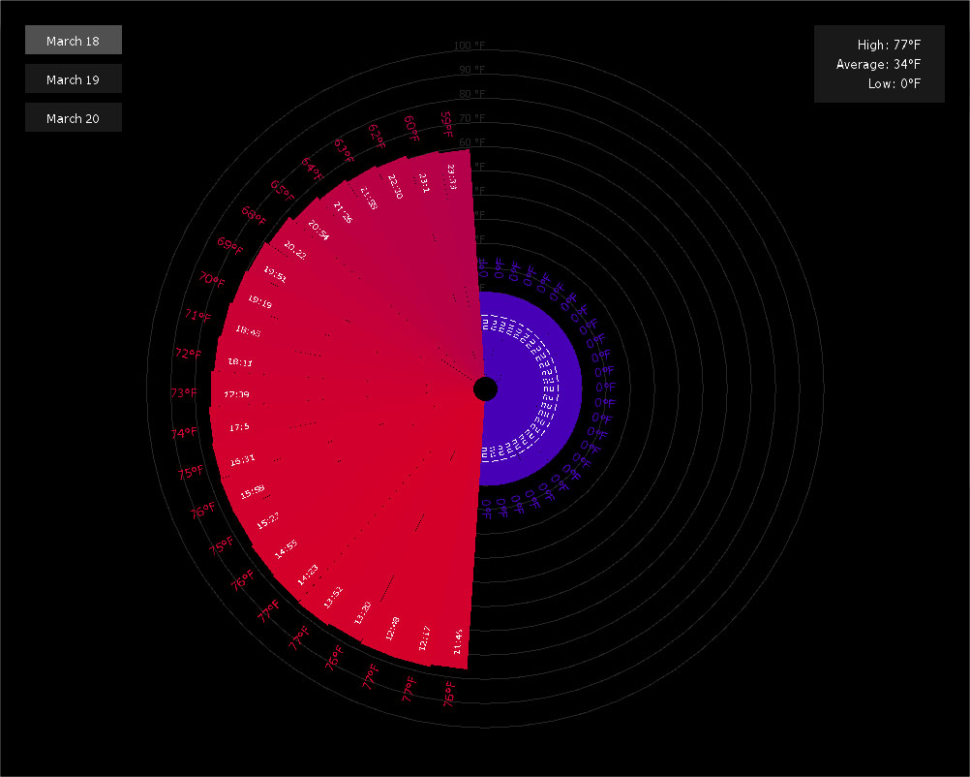This screenshot has height=777, width=970.
Task: Select the 20:54 time wedge
Action: [318, 231]
